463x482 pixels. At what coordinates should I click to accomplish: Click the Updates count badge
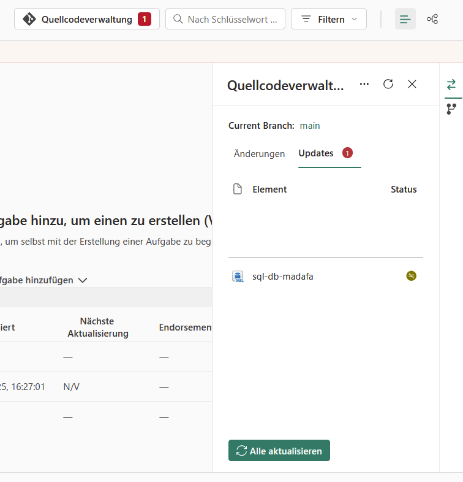pos(348,153)
